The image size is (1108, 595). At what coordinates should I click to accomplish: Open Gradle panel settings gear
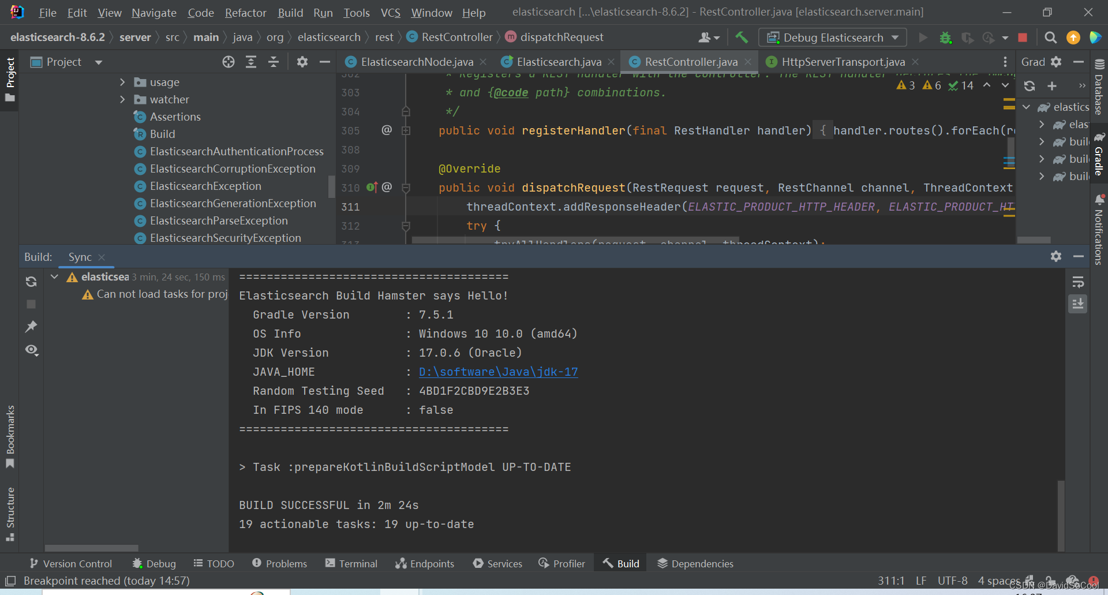[x=1056, y=62]
